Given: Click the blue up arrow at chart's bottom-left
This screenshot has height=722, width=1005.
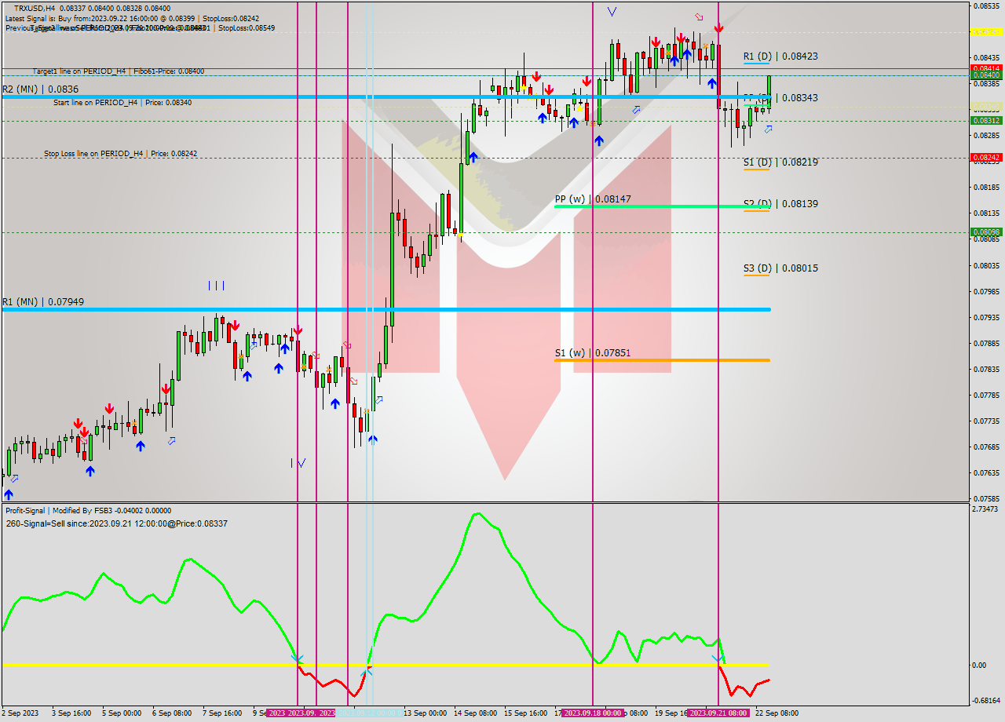Looking at the screenshot, I should click(x=9, y=494).
